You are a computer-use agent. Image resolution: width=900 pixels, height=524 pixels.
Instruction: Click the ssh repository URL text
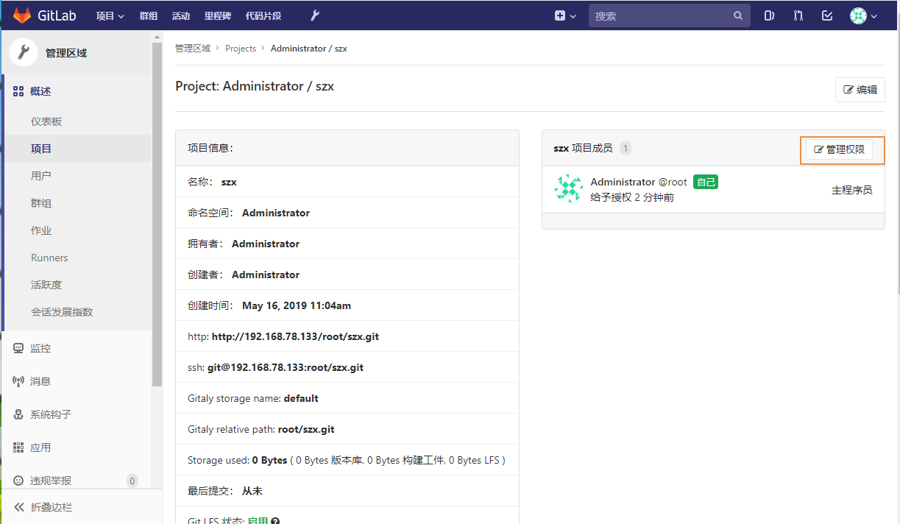coord(286,367)
